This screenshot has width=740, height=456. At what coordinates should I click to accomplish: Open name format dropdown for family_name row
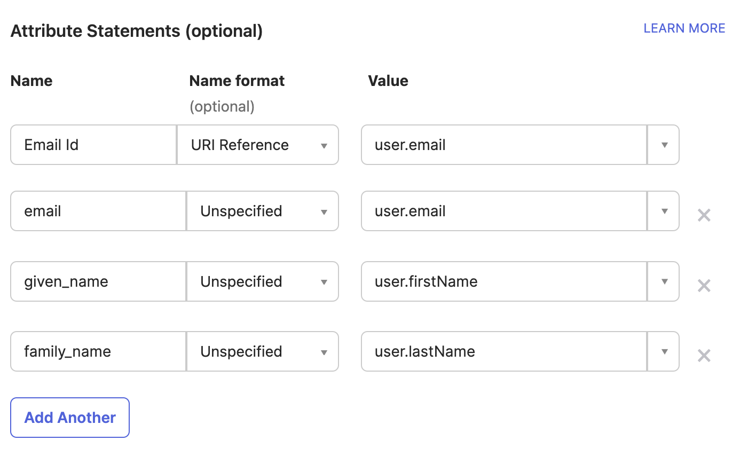(262, 351)
